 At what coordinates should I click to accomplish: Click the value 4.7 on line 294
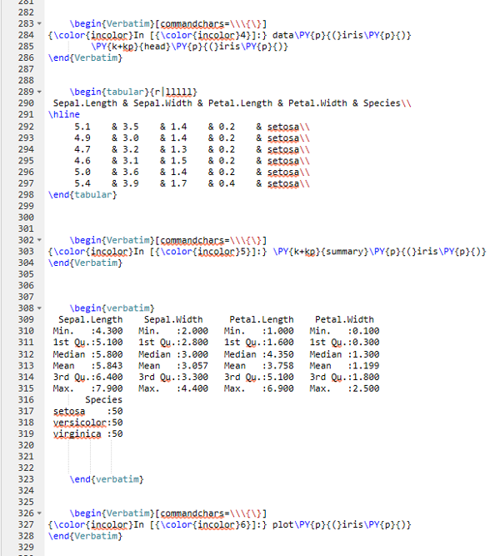(x=82, y=150)
